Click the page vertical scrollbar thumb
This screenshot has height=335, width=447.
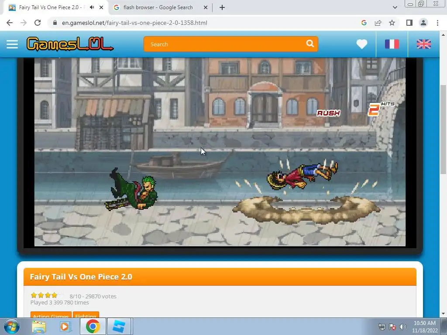point(443,130)
